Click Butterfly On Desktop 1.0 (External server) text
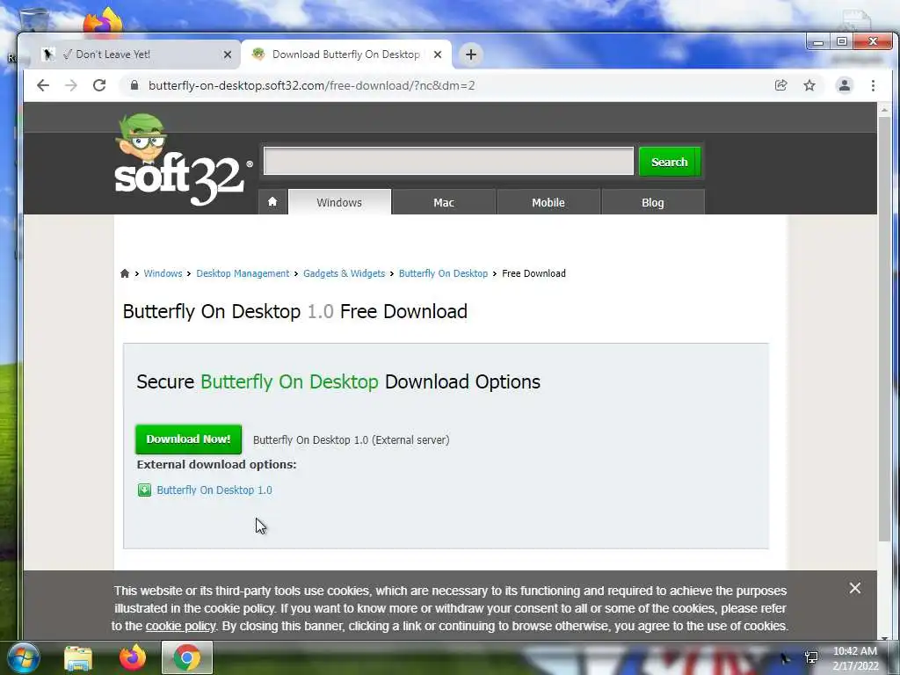Screen dimensions: 900x675 point(352,439)
